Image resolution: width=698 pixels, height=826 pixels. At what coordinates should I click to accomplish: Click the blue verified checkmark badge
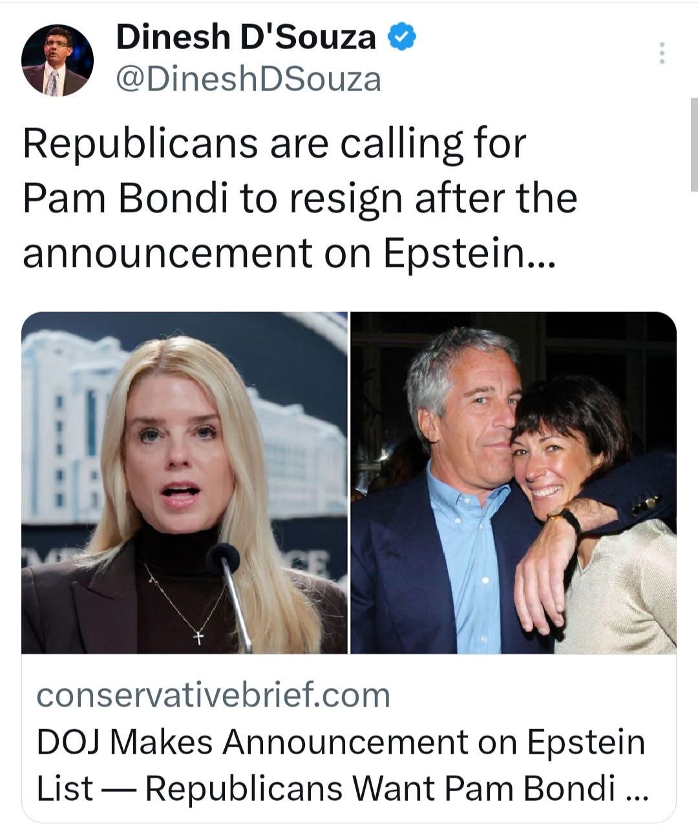pos(401,38)
